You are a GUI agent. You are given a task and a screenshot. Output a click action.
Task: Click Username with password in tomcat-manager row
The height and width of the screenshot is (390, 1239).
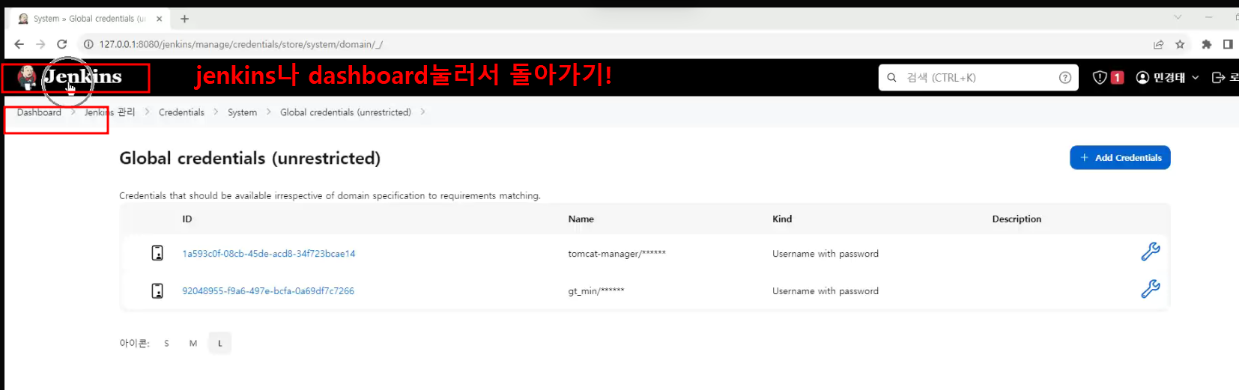(x=826, y=254)
